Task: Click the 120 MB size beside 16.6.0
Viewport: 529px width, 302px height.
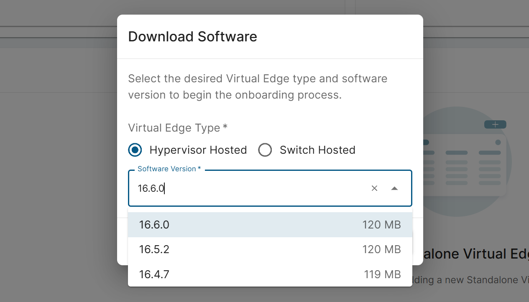Action: click(x=381, y=225)
